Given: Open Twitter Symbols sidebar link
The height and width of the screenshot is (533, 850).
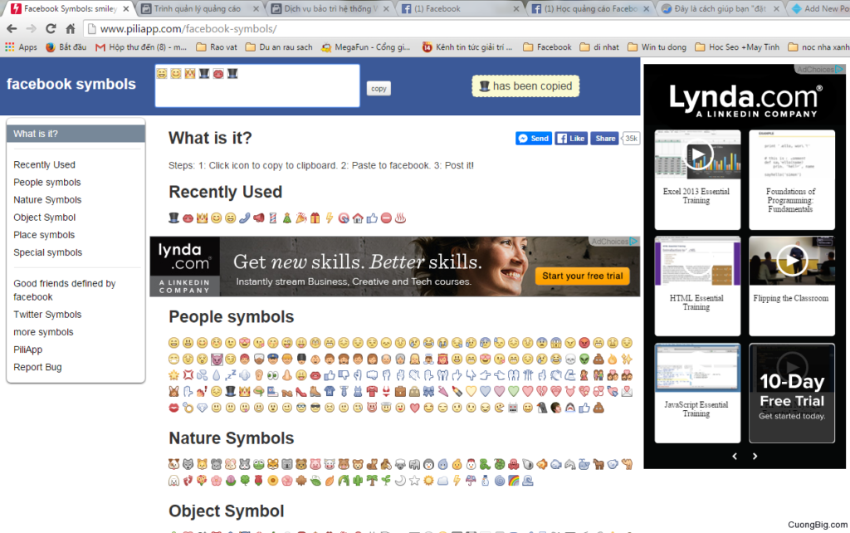Looking at the screenshot, I should 47,315.
